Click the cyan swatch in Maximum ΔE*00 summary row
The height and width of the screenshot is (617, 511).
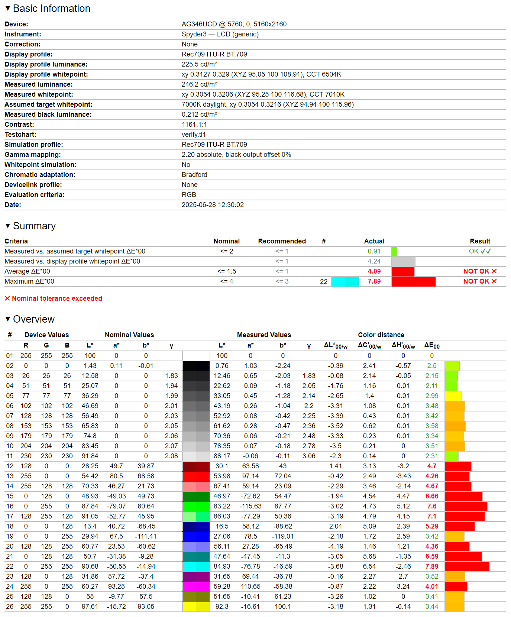pos(345,281)
